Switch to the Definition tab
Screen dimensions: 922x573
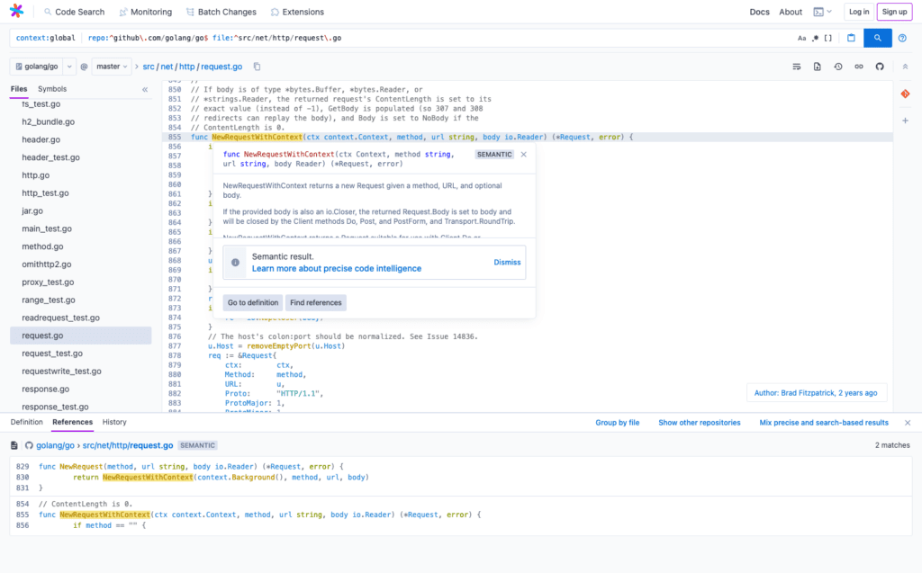pyautogui.click(x=26, y=422)
